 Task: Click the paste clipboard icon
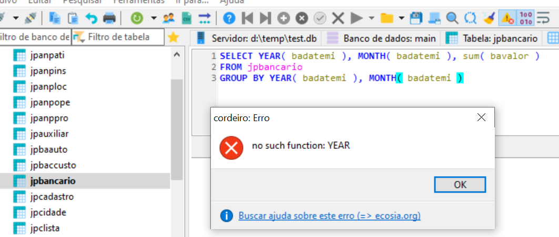tap(73, 18)
